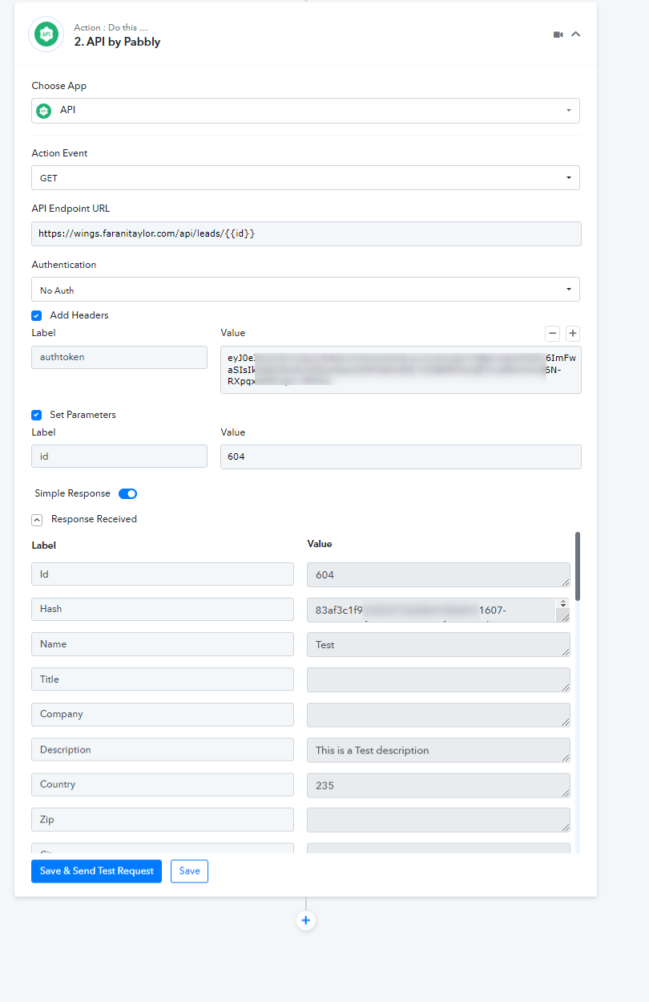Viewport: 649px width, 1002px height.
Task: Click the 'This is a Test description' value
Action: [438, 750]
